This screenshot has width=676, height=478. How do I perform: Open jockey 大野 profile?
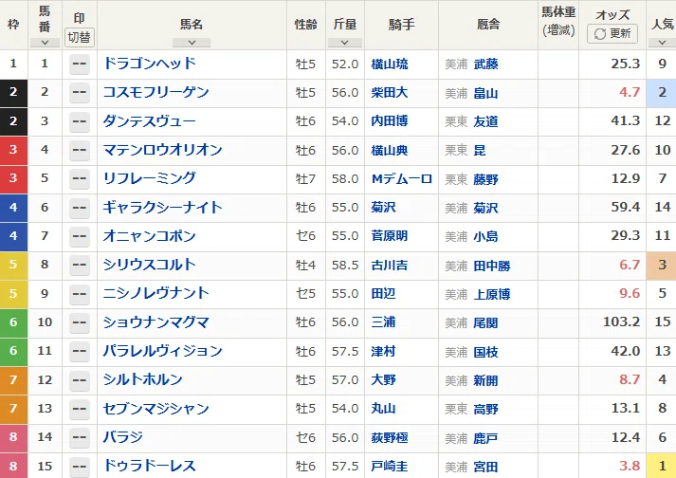[383, 380]
